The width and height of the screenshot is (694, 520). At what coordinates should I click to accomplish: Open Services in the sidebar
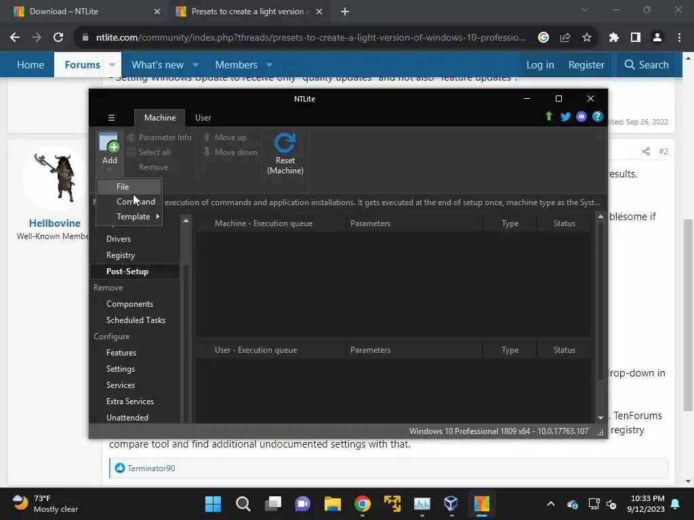(x=121, y=385)
